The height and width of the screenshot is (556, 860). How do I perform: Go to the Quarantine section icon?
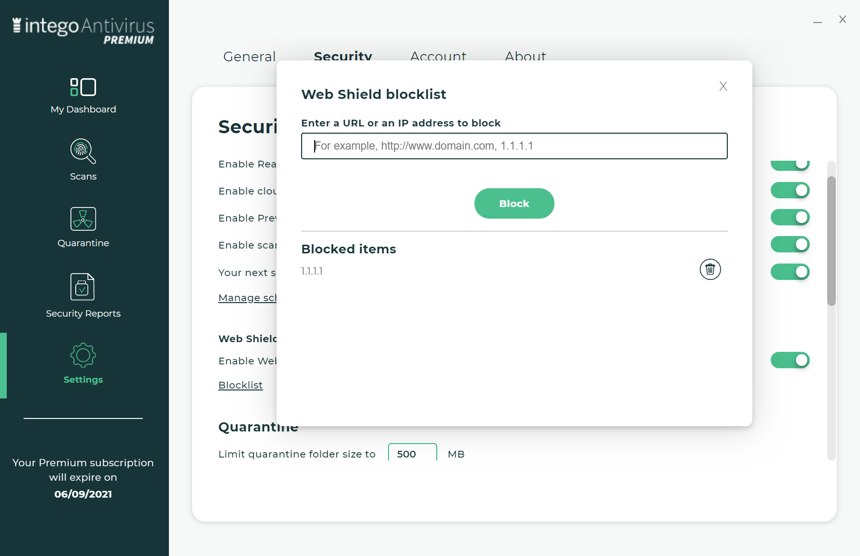tap(83, 219)
